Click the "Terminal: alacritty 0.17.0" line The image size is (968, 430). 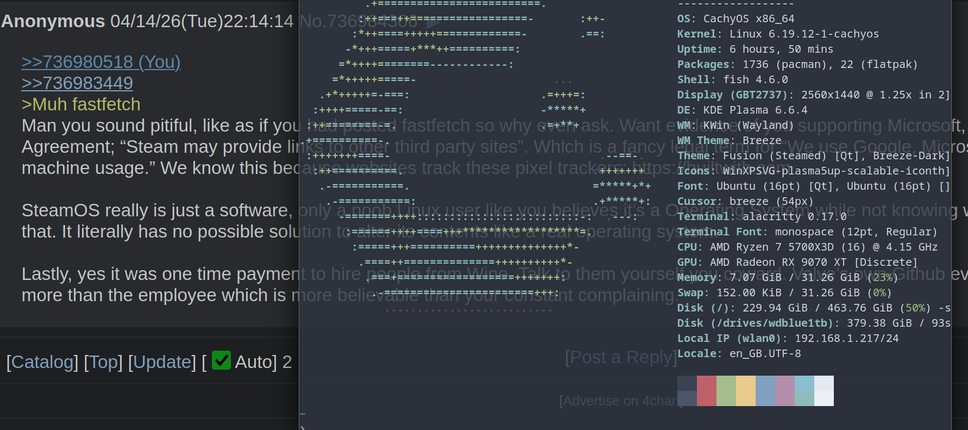[762, 217]
